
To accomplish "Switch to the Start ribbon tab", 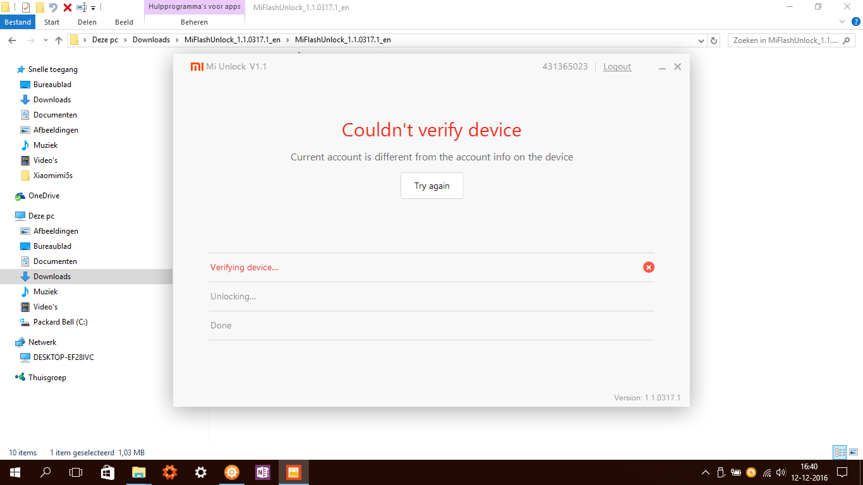I will click(52, 22).
